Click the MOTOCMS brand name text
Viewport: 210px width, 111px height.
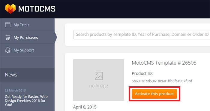tap(37, 9)
